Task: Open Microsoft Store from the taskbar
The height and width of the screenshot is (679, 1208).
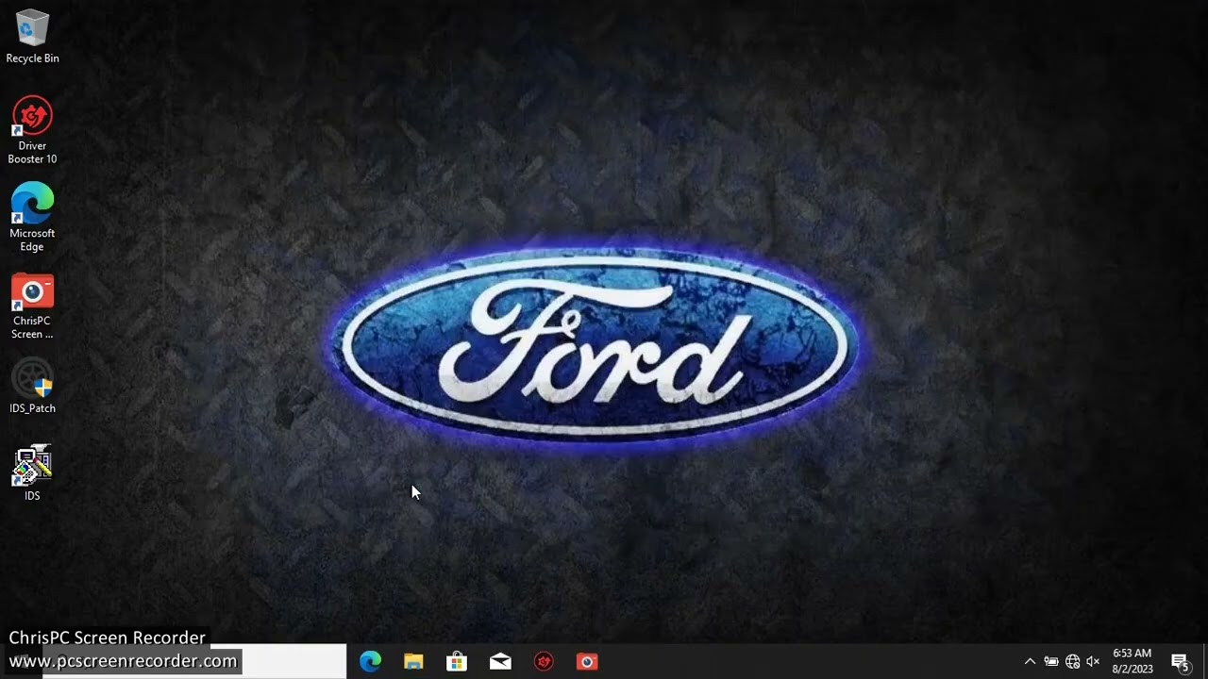Action: coord(457,662)
